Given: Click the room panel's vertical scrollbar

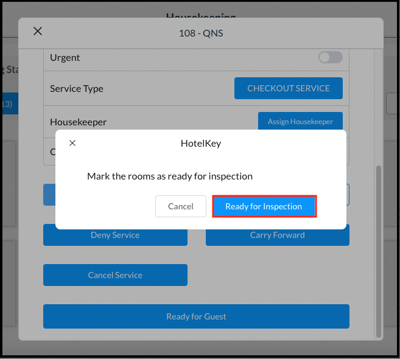Looking at the screenshot, I should tap(379, 249).
